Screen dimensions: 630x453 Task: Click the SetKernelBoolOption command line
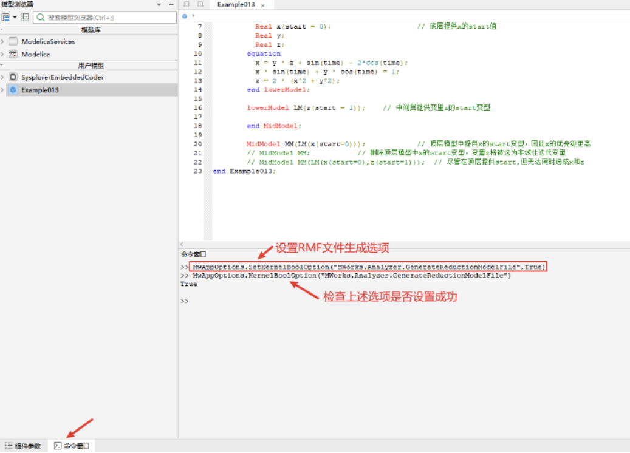click(x=368, y=267)
